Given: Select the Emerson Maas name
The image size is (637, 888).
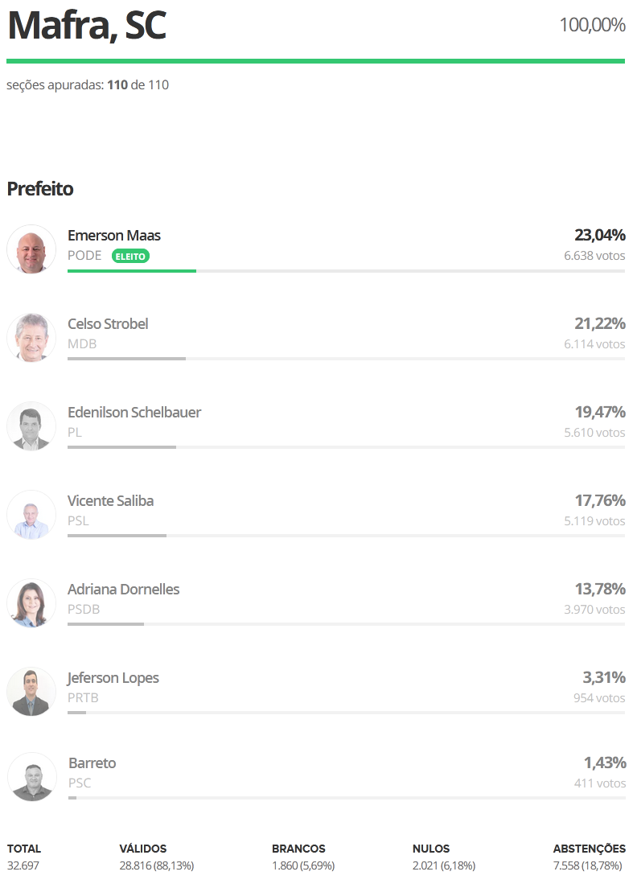Looking at the screenshot, I should coord(114,236).
